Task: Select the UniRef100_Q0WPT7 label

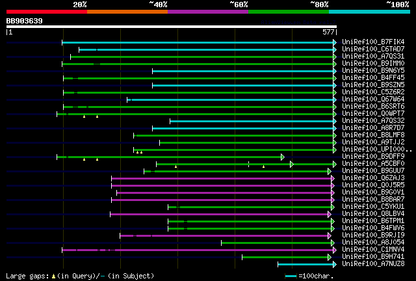Action: click(x=373, y=114)
